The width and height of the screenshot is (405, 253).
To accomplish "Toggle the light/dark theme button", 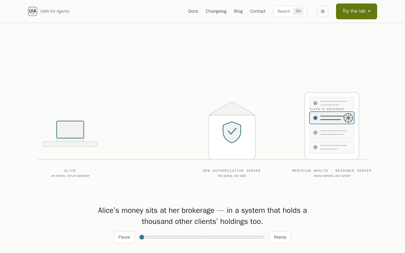I will point(323,11).
